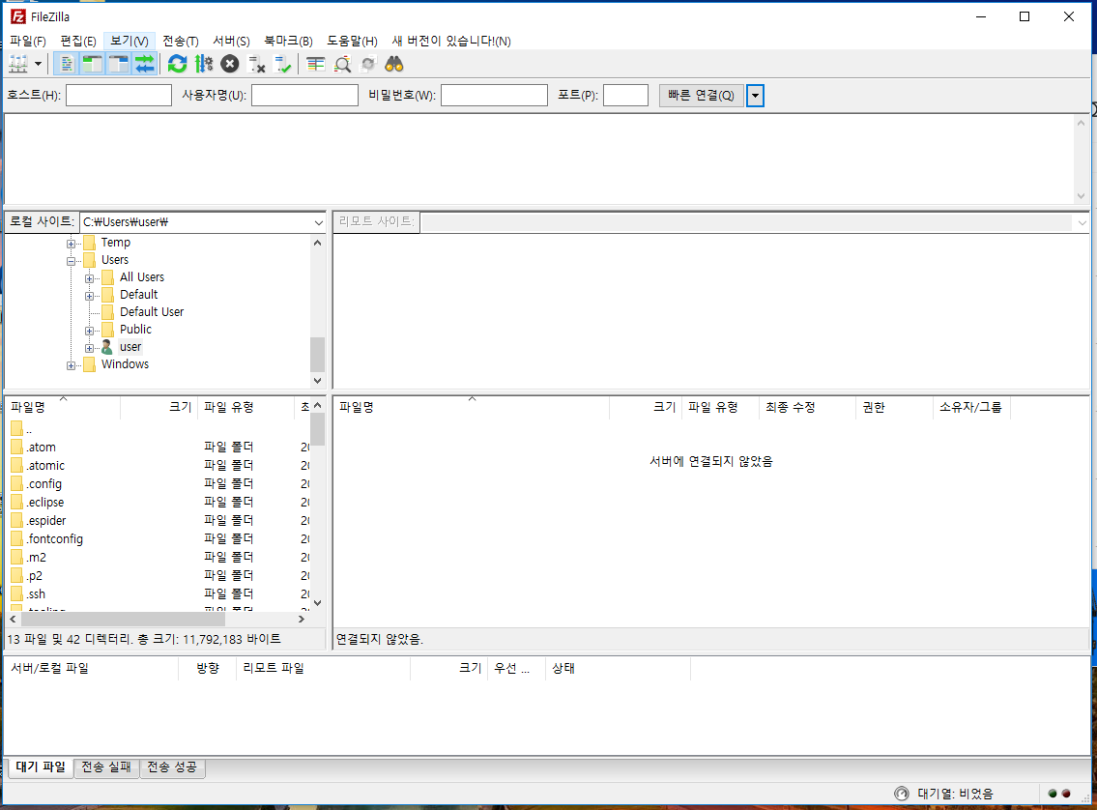Viewport: 1097px width, 810px height.
Task: Expand the Default folder tree node
Action: point(89,296)
